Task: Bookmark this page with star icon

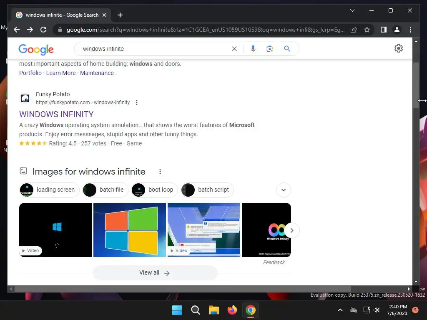Action: pyautogui.click(x=367, y=30)
